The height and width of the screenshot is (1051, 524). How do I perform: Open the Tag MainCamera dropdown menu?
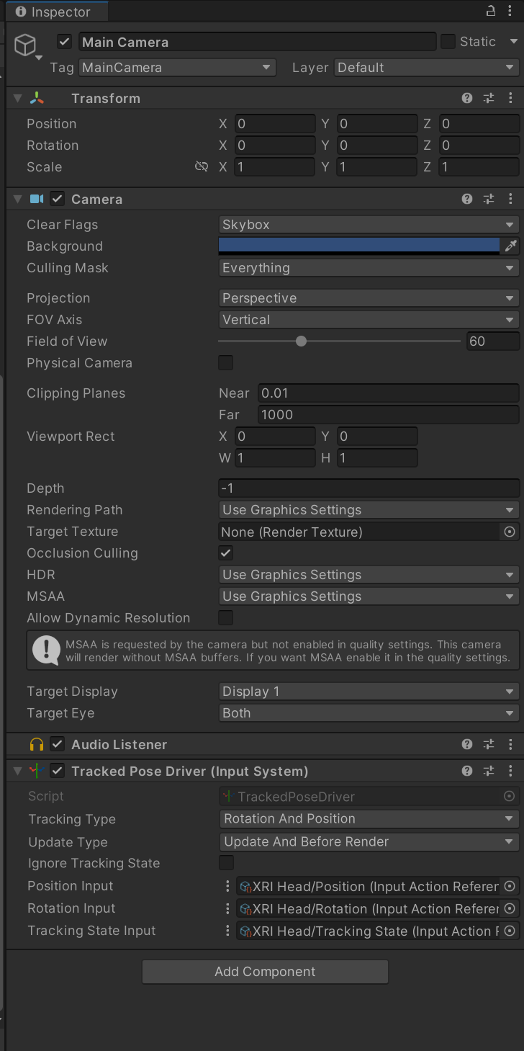[177, 68]
